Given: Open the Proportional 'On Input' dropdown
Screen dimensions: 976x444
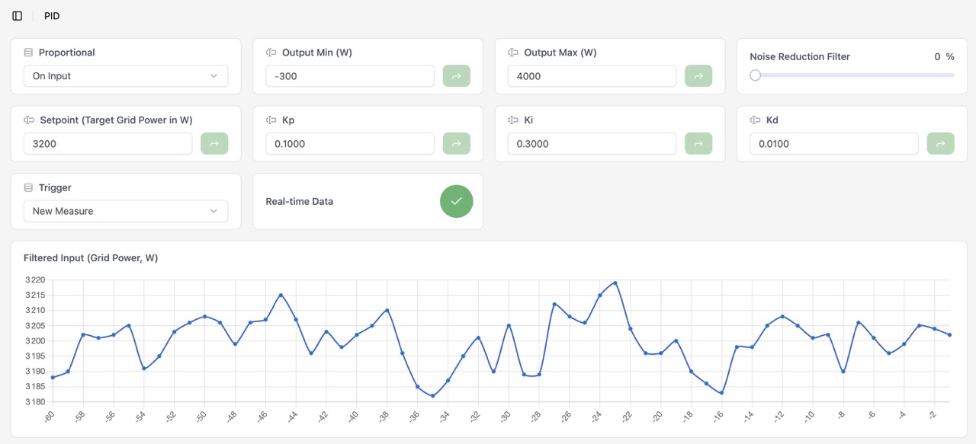Looking at the screenshot, I should (x=125, y=76).
